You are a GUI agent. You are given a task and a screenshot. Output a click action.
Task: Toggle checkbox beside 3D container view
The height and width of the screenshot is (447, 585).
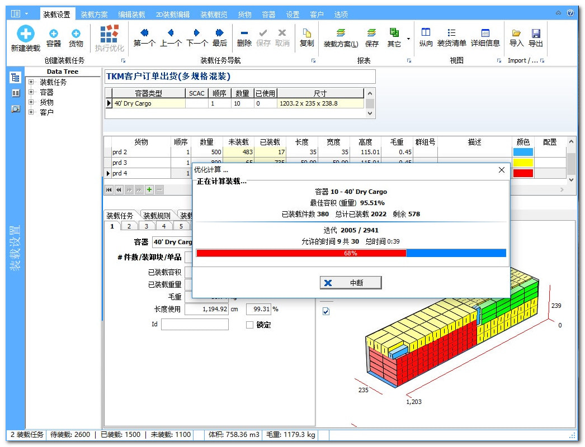coord(326,311)
